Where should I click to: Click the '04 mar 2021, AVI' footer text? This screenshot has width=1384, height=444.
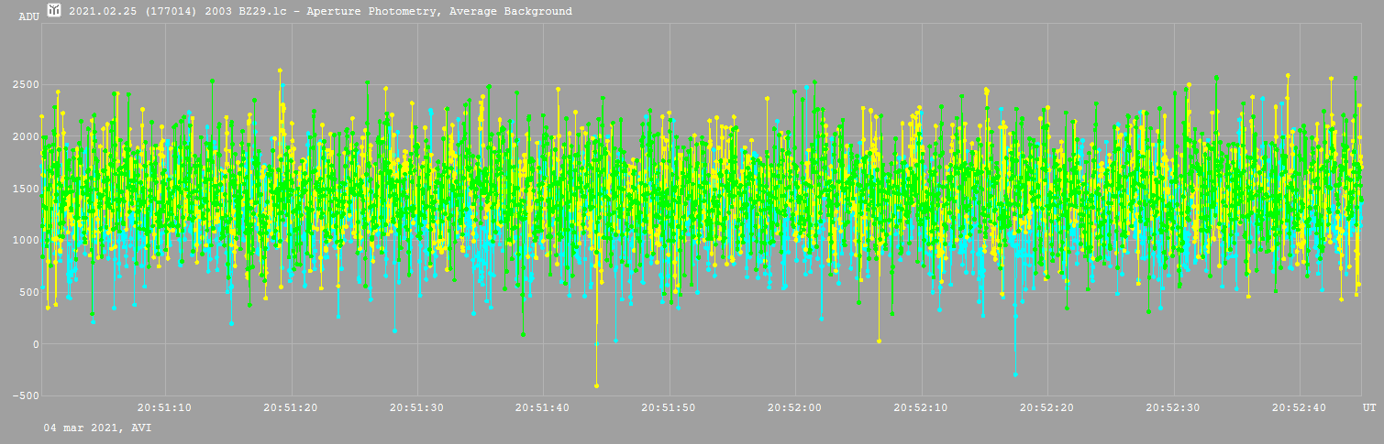(x=97, y=428)
